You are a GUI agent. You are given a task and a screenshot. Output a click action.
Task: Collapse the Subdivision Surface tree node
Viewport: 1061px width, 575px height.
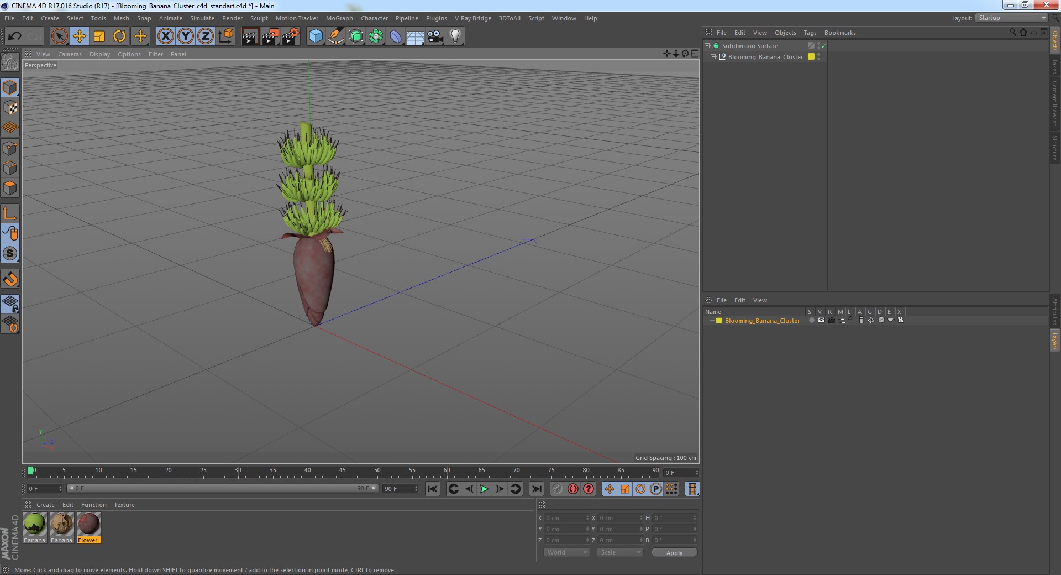(707, 45)
